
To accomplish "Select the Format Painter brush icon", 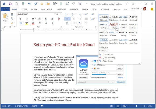I will (x=12, y=23).
